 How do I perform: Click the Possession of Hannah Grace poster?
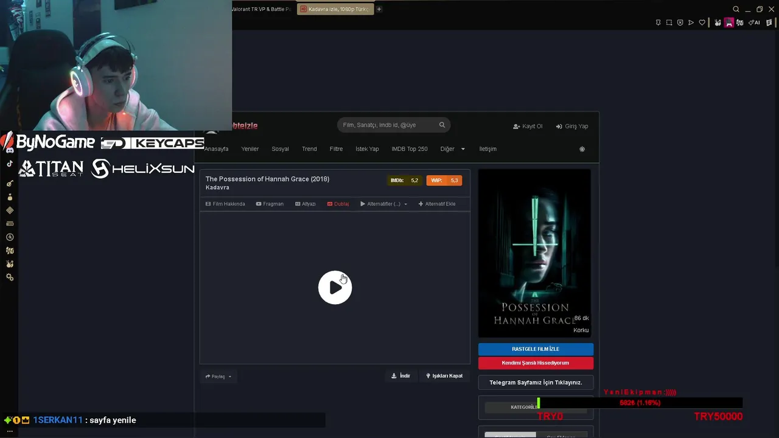534,252
